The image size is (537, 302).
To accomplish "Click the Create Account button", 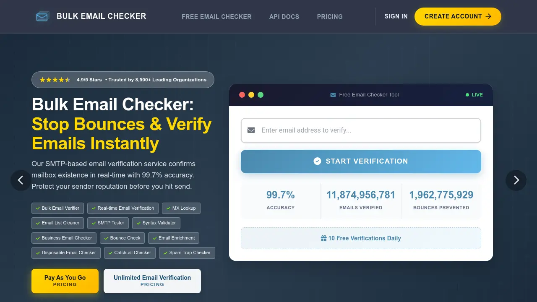I will (458, 16).
